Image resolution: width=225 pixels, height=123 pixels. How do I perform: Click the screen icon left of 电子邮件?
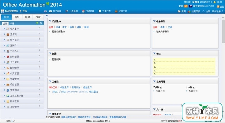pos(45,11)
